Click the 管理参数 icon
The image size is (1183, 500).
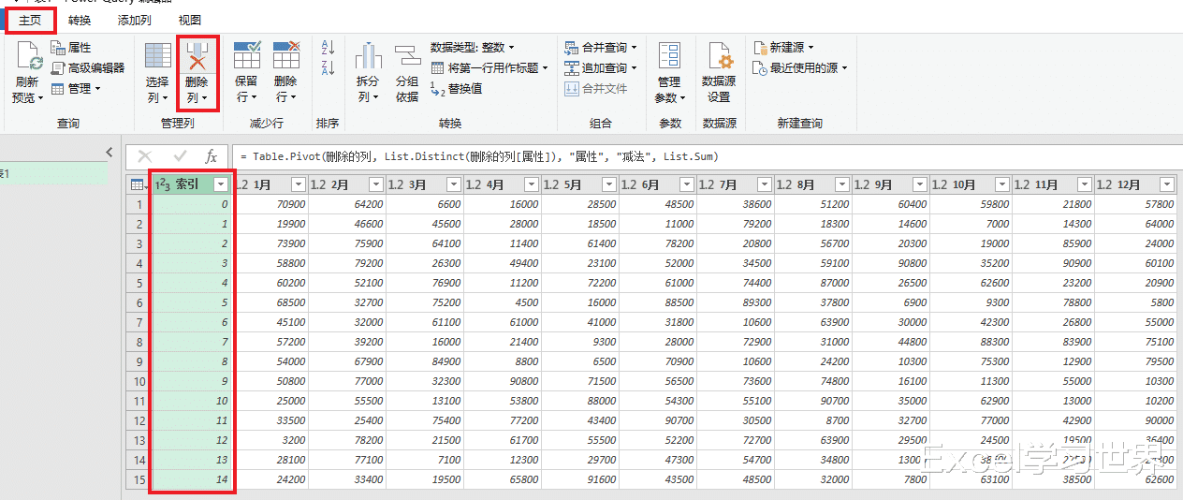click(x=669, y=56)
